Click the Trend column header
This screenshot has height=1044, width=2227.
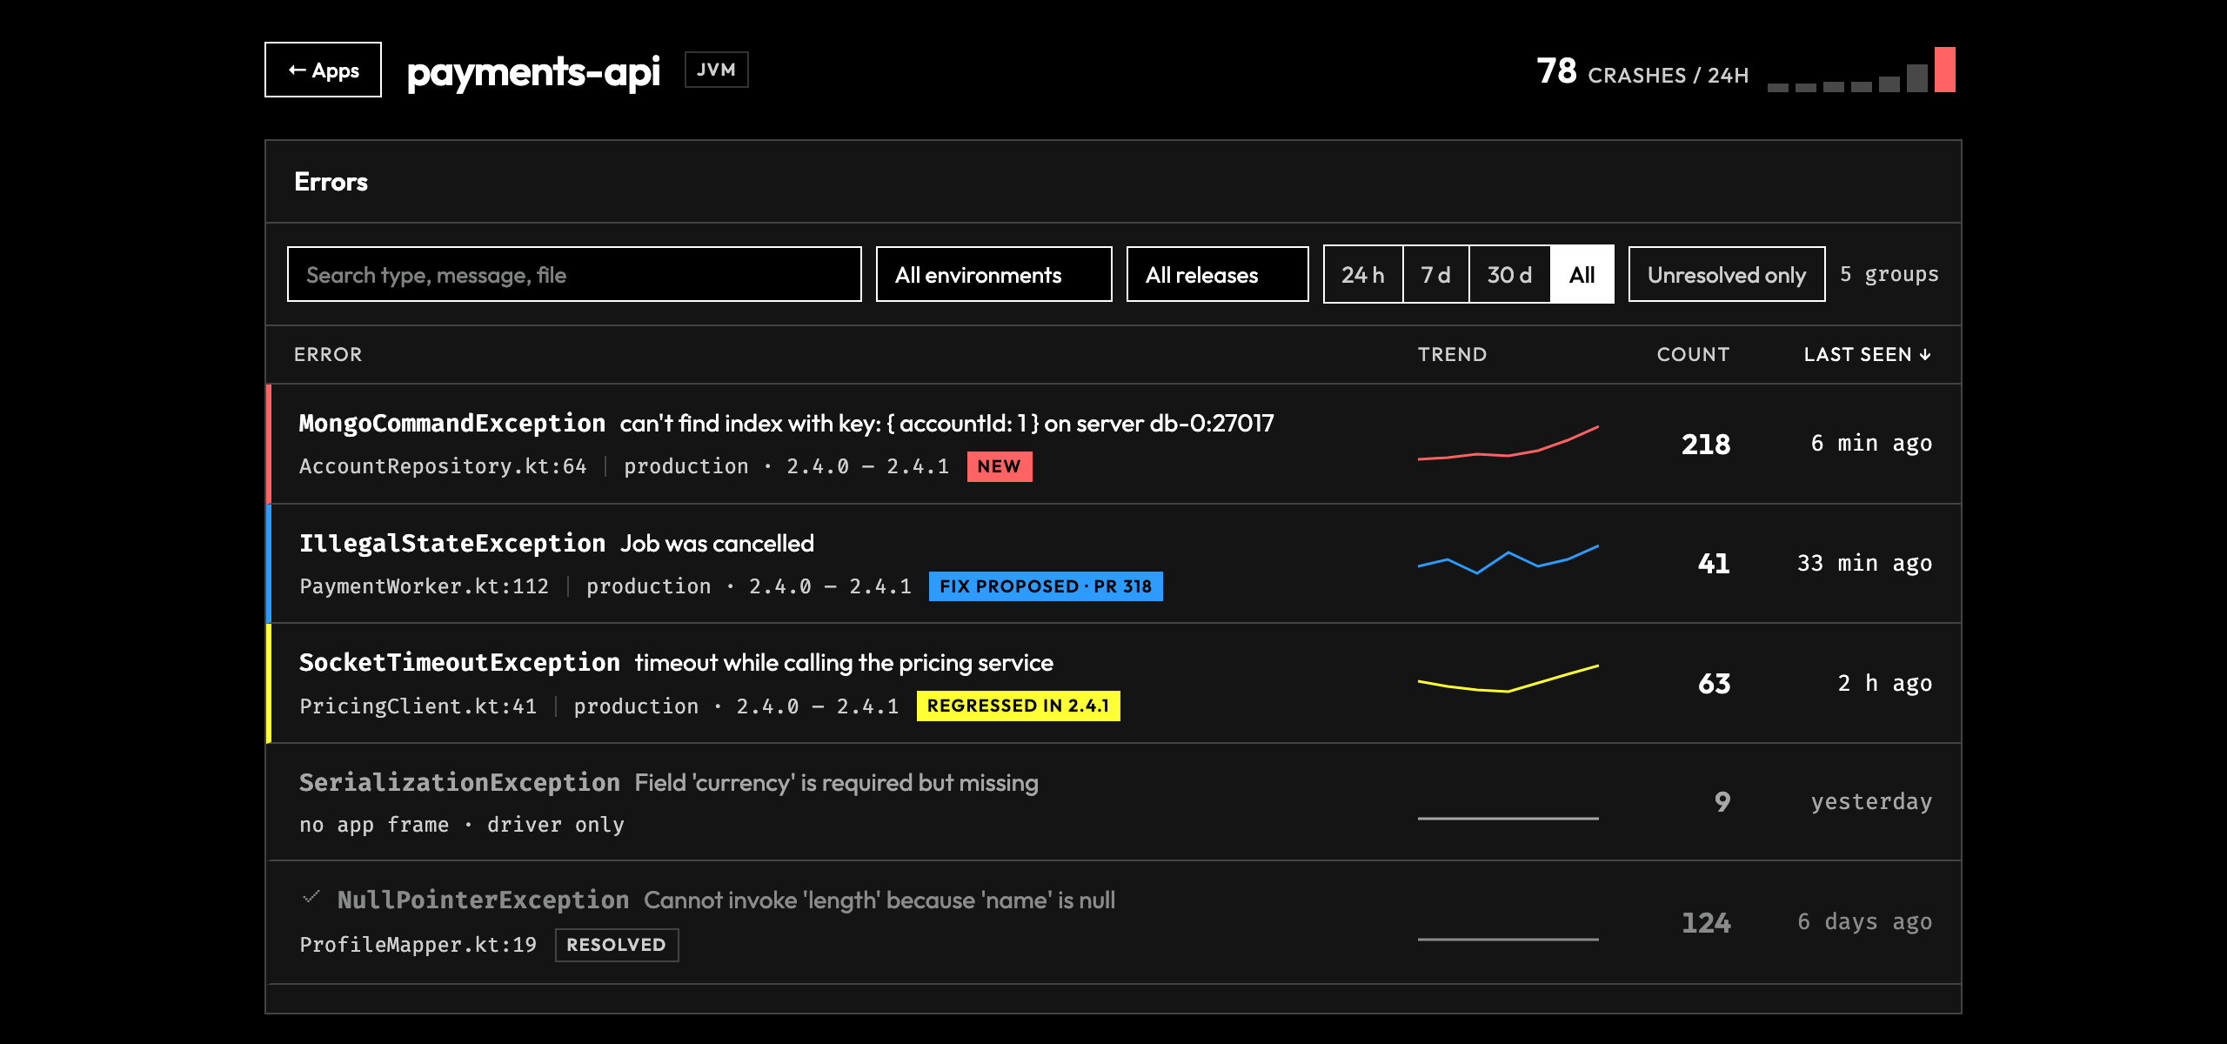click(x=1452, y=354)
